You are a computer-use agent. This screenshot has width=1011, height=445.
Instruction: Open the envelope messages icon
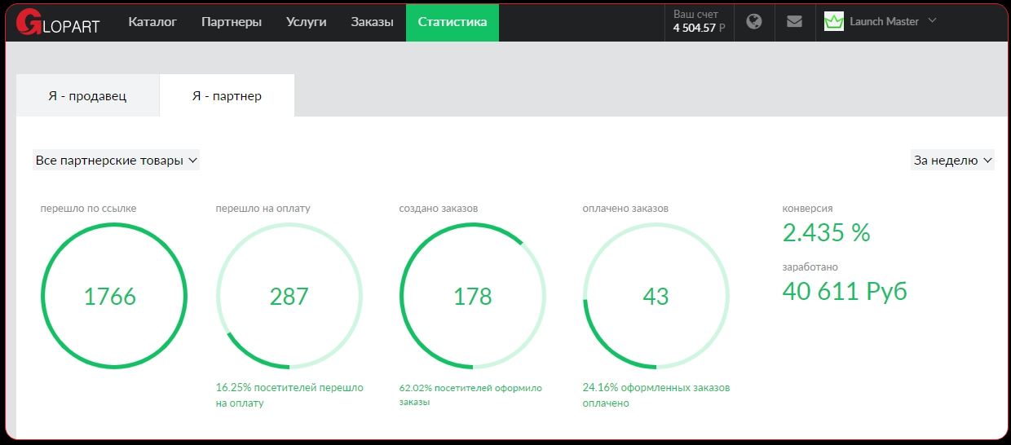(794, 22)
